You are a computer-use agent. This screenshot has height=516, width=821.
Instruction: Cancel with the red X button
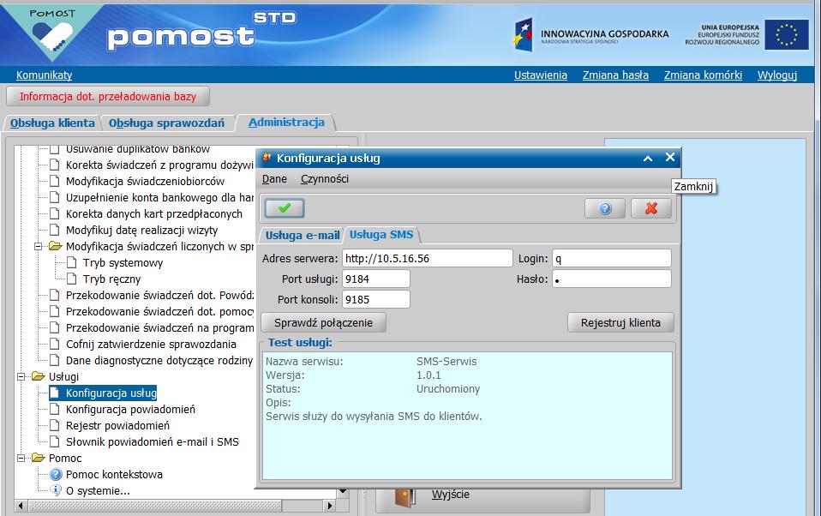click(650, 208)
